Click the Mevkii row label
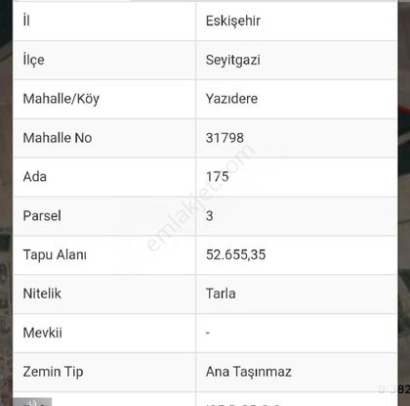Screen dimensions: 410x406 point(42,333)
